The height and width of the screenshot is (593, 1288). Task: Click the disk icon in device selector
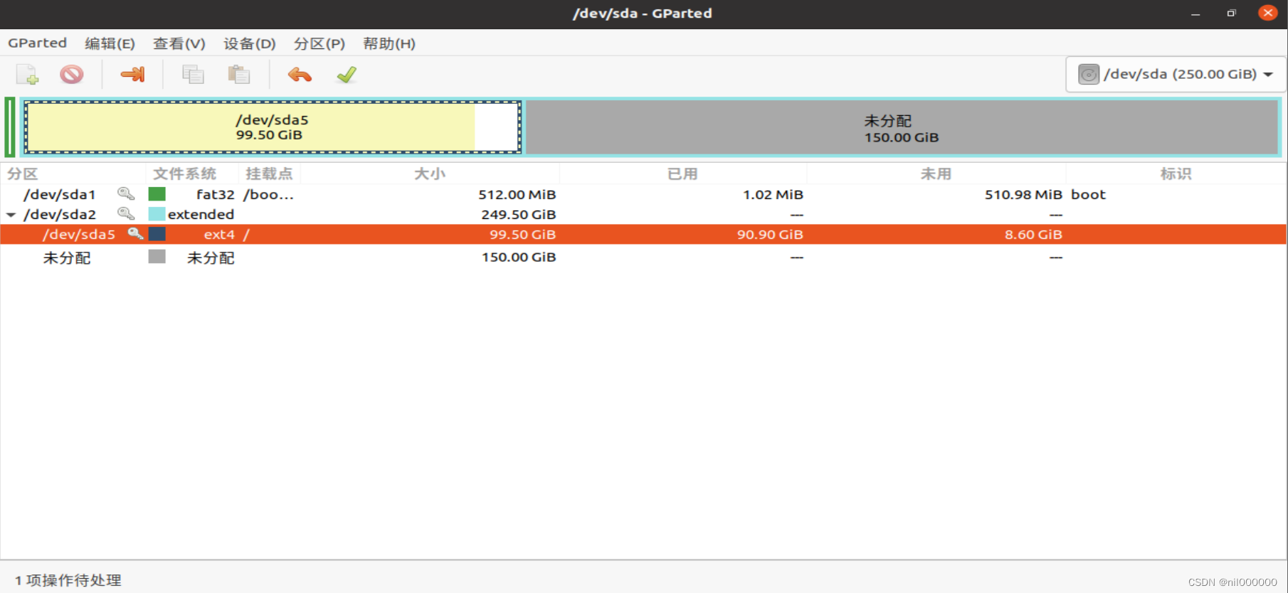coord(1089,74)
